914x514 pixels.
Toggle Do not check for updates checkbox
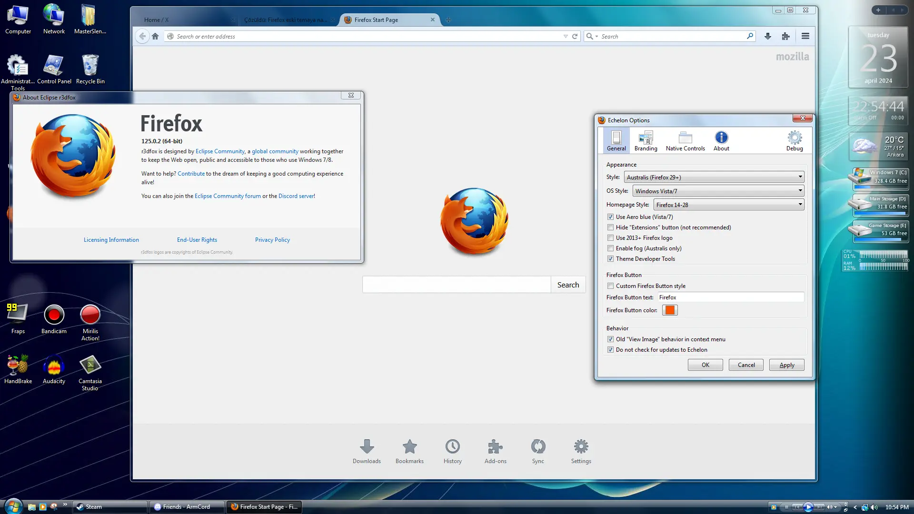tap(610, 350)
